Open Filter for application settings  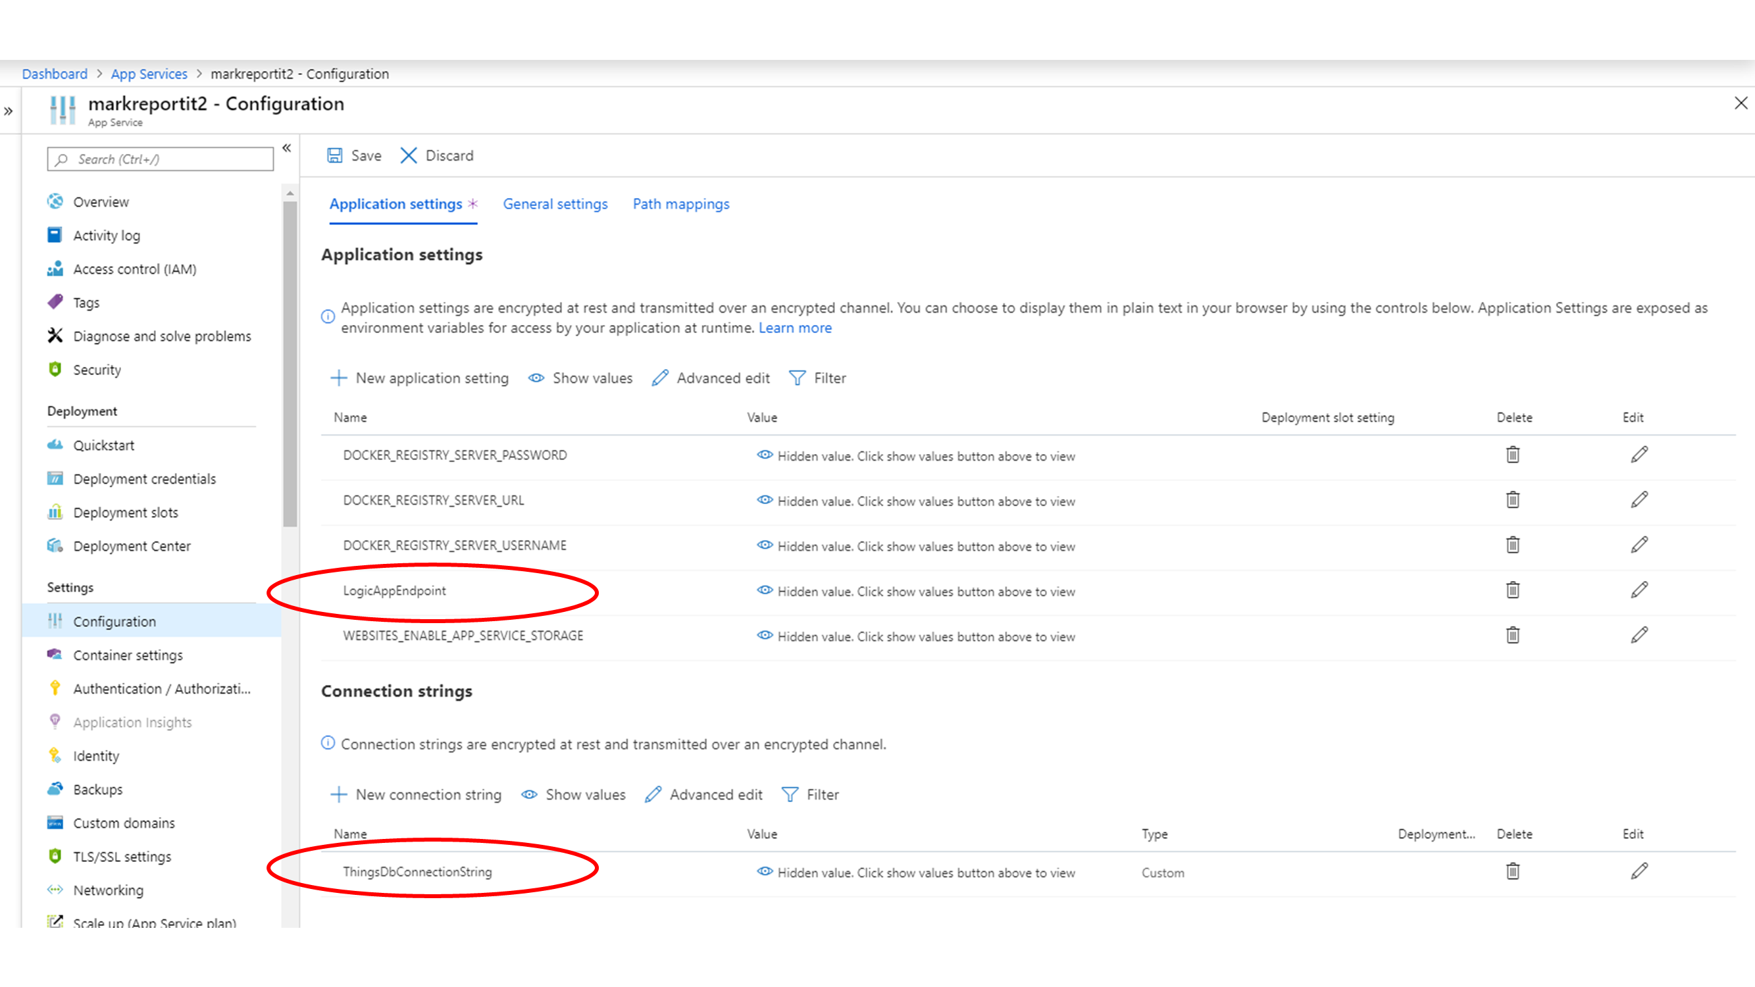pyautogui.click(x=817, y=378)
